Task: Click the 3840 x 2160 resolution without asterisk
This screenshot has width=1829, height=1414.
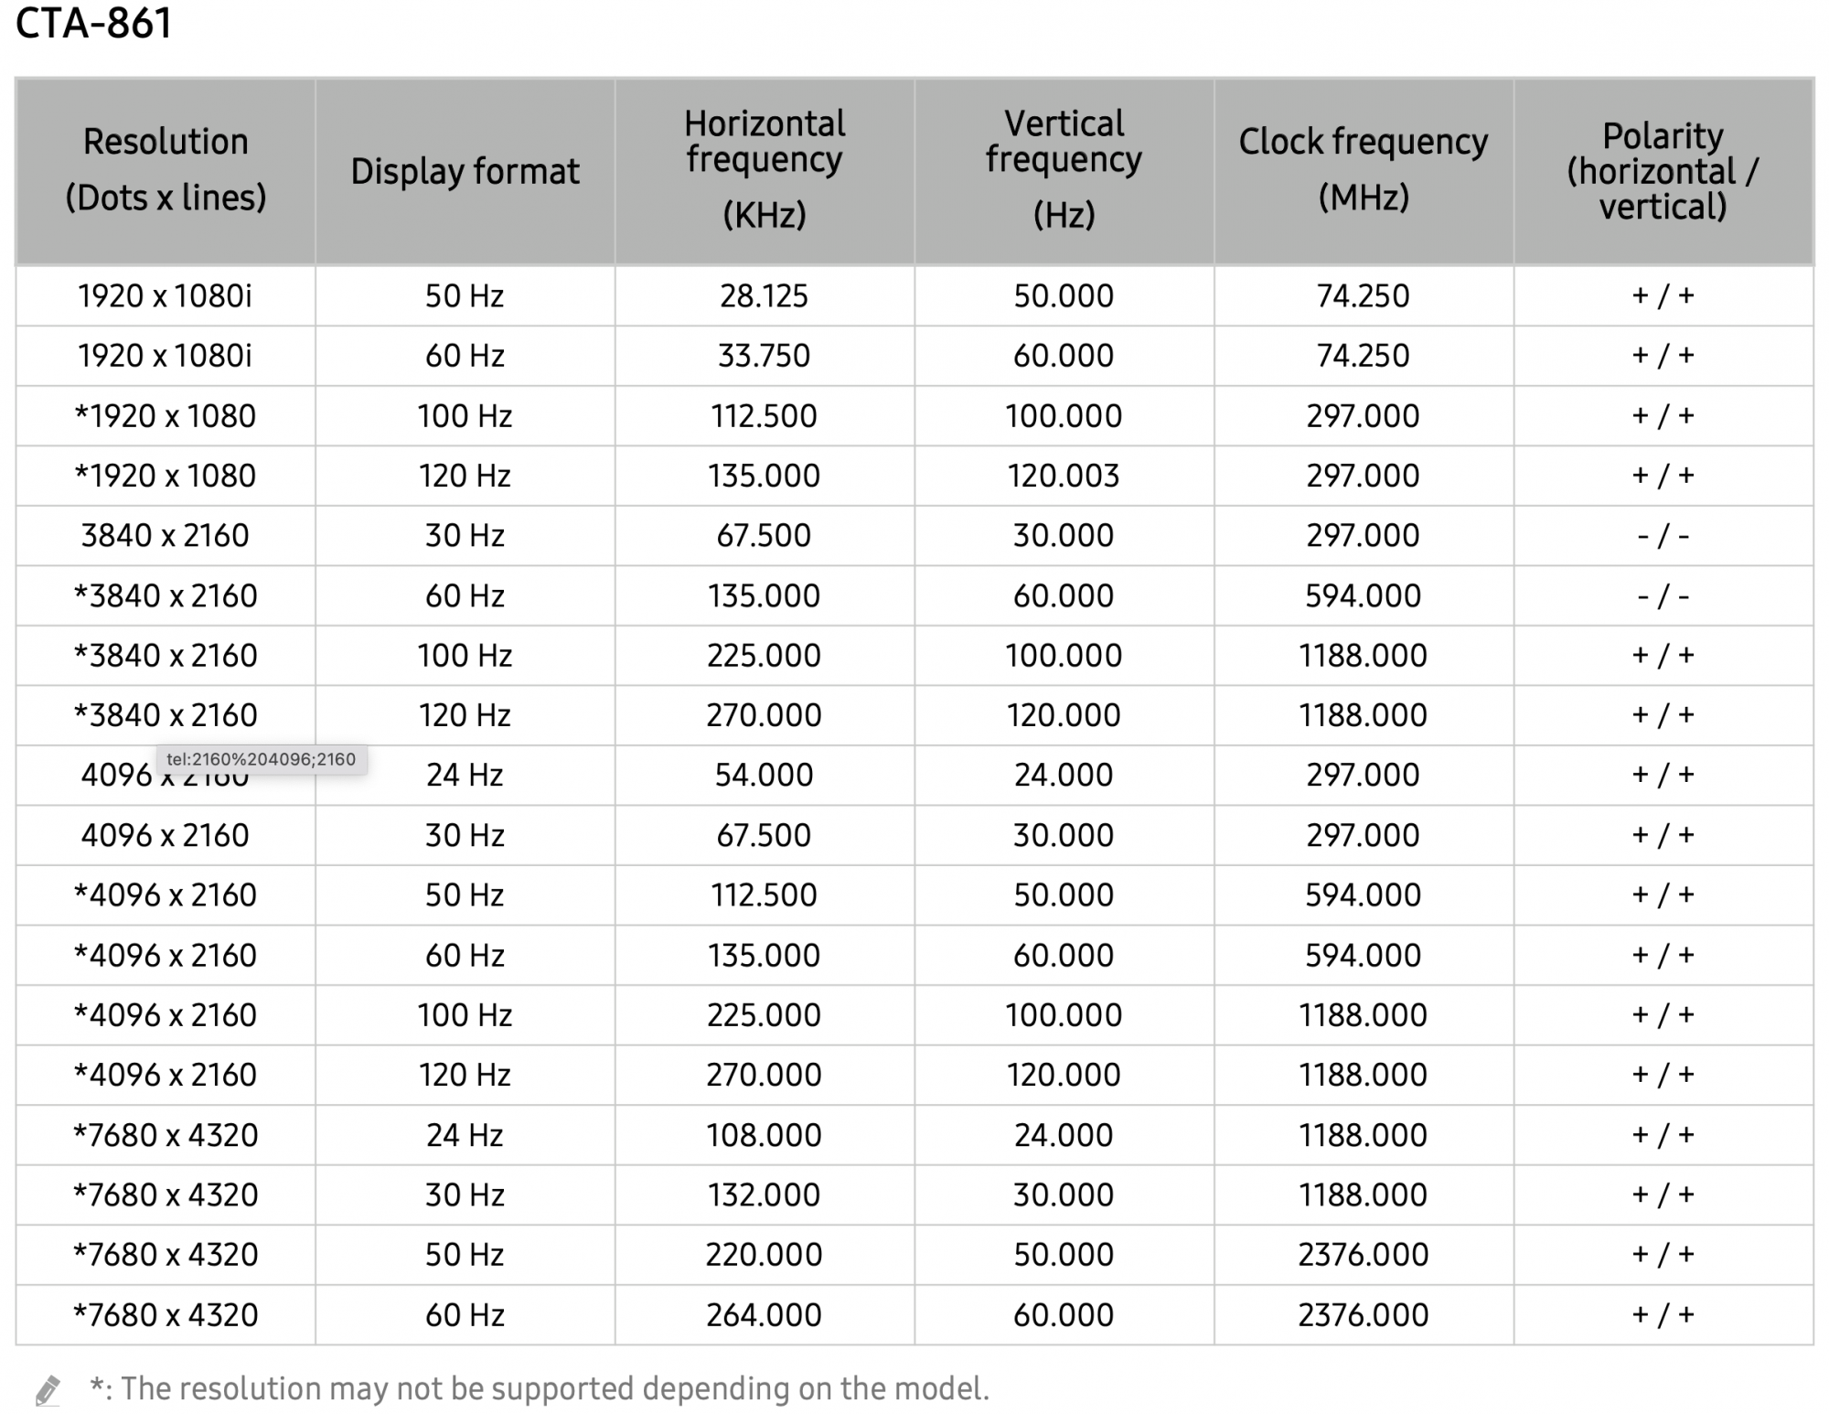Action: pyautogui.click(x=166, y=536)
